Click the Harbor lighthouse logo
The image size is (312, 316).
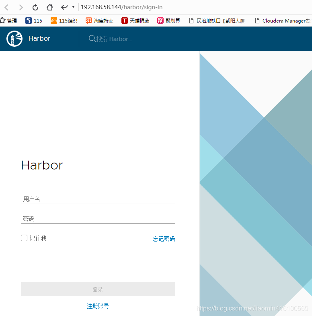click(14, 39)
